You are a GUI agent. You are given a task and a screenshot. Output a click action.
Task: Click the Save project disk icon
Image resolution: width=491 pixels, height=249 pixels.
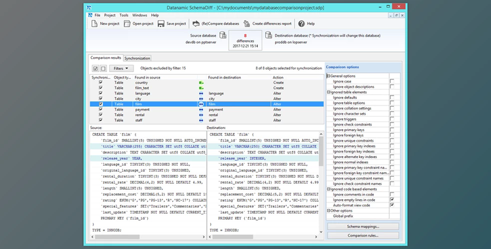(161, 24)
